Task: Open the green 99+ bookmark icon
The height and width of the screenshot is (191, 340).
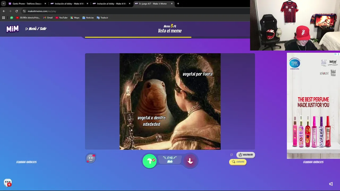Action: [x=12, y=18]
